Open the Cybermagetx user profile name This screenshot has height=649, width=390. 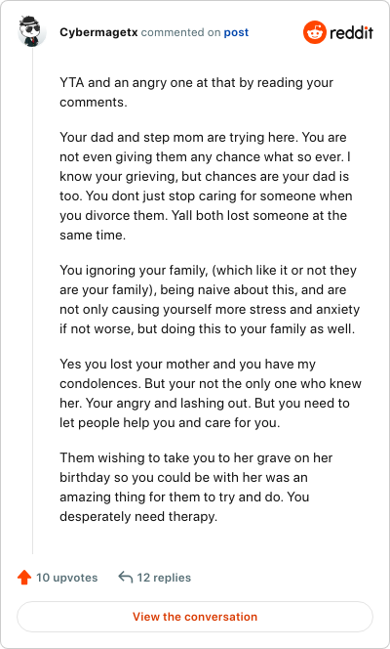98,32
